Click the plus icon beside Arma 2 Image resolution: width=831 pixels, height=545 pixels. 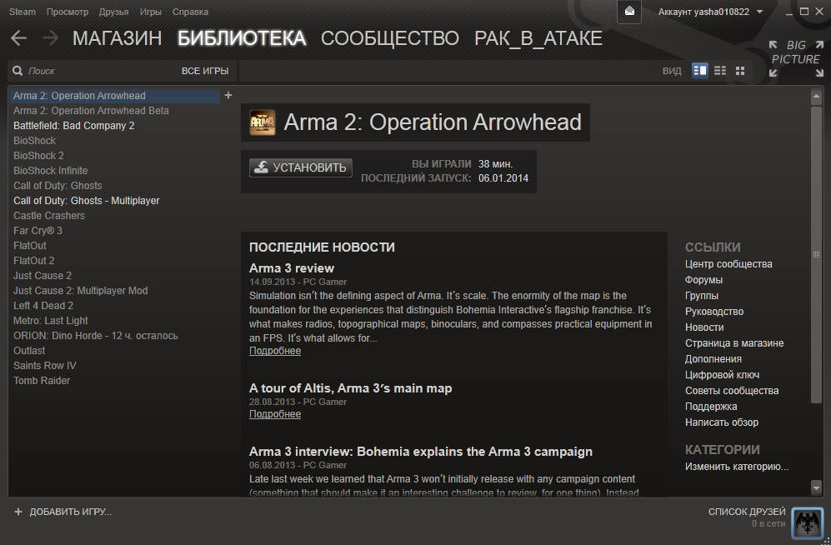(x=228, y=95)
